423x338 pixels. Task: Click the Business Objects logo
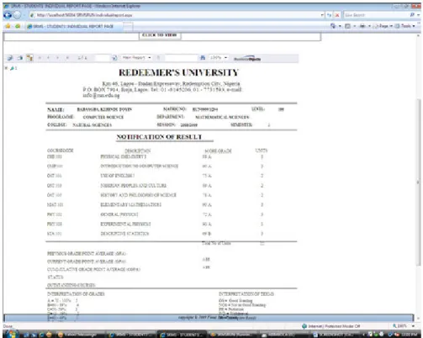tap(247, 58)
